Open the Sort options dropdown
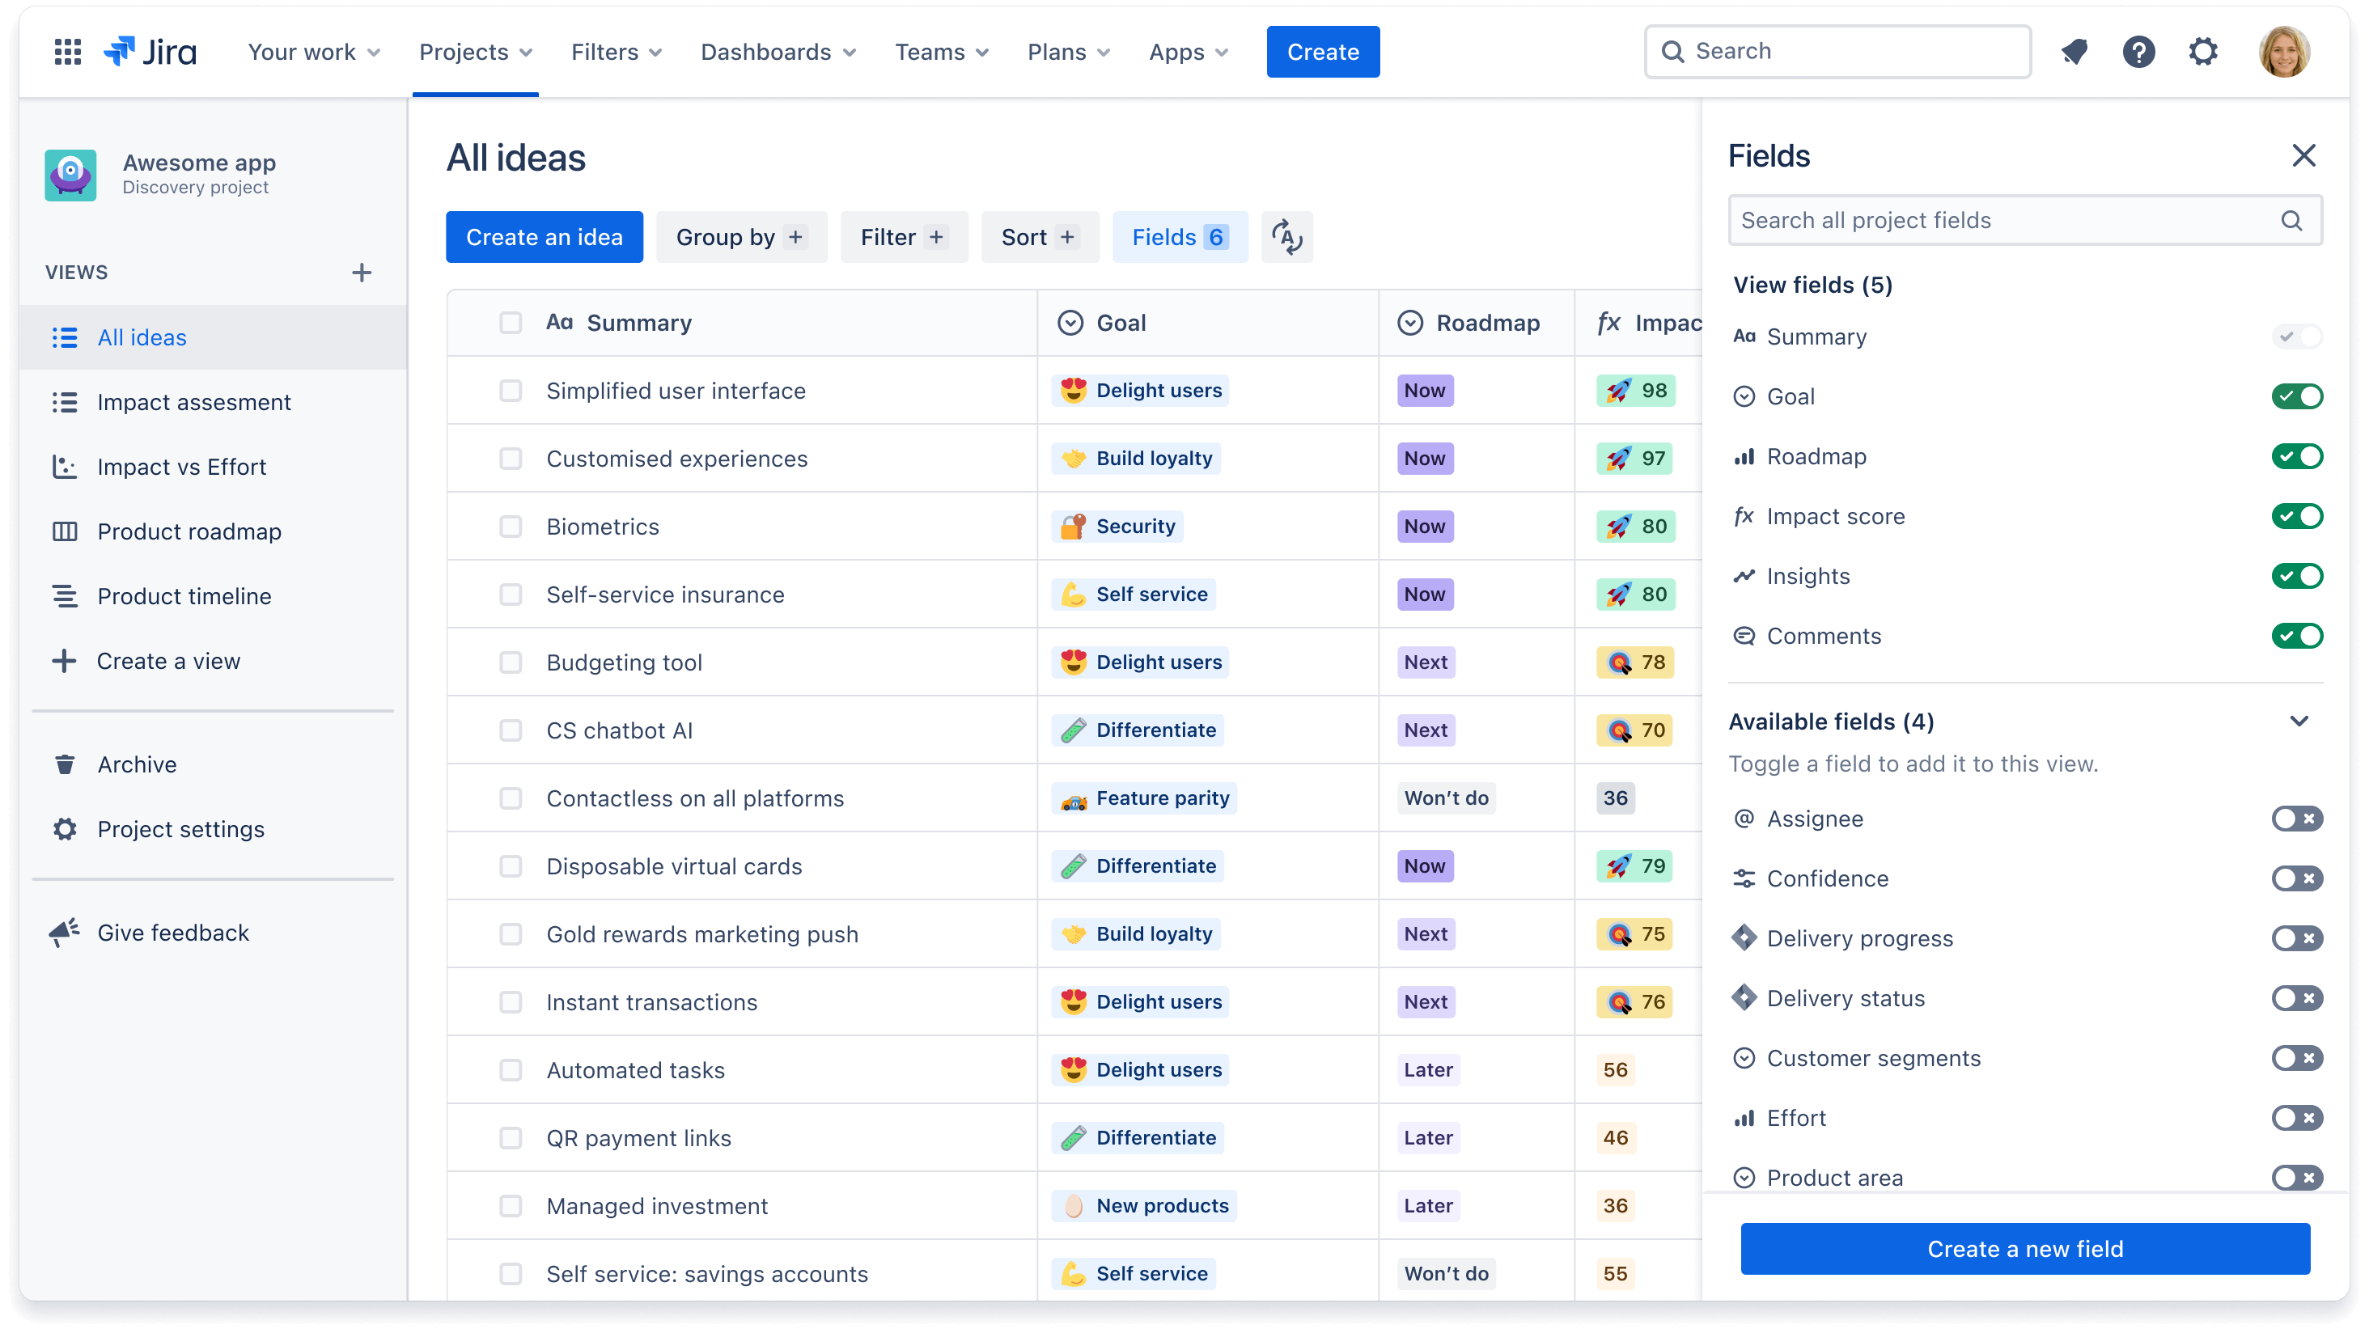The height and width of the screenshot is (1333, 2369). pos(1038,236)
